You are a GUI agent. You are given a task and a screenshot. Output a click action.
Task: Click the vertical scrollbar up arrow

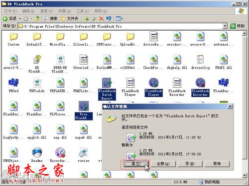click(245, 34)
